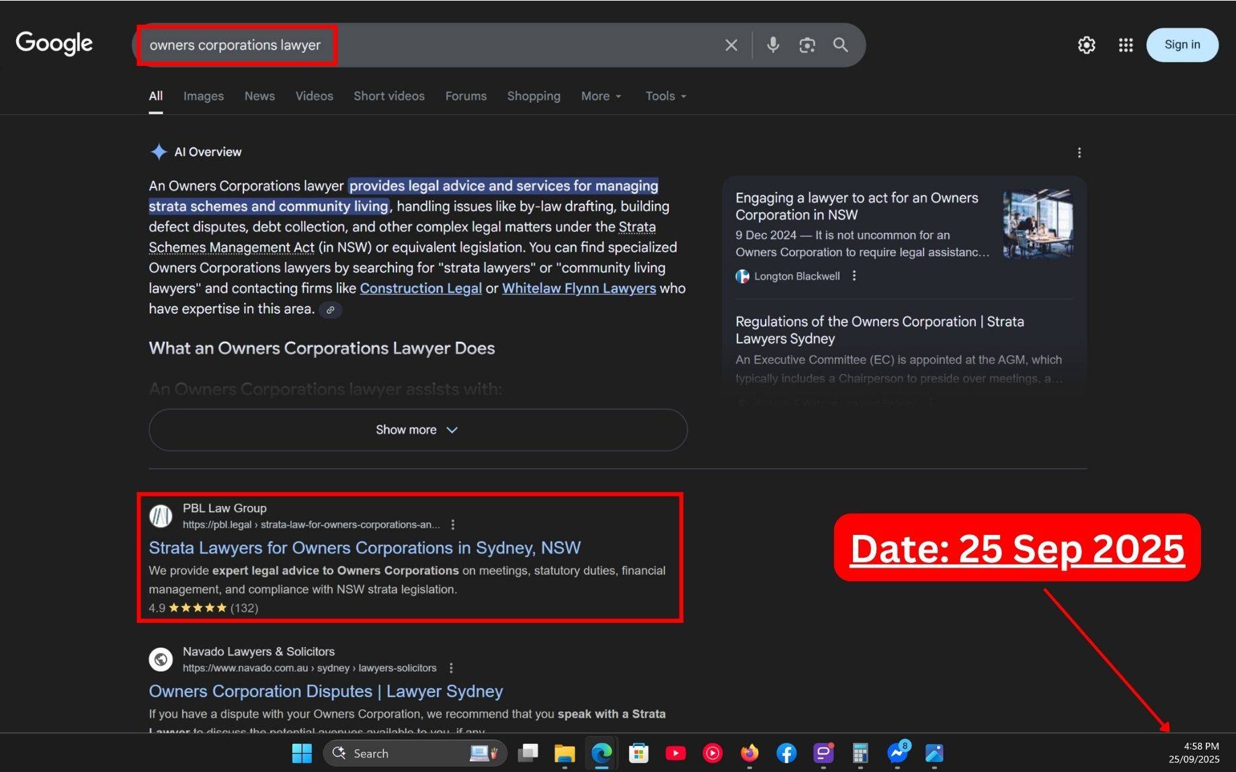Clear the search box with the X icon

731,45
